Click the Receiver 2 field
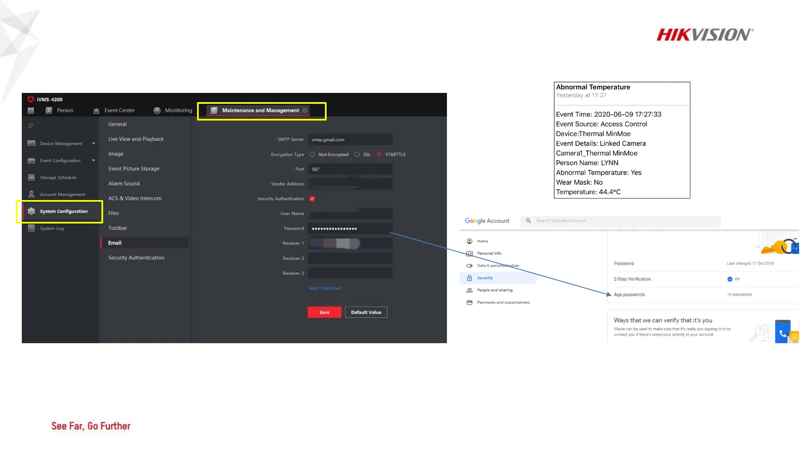Viewport: 805px width, 452px height. (x=350, y=258)
